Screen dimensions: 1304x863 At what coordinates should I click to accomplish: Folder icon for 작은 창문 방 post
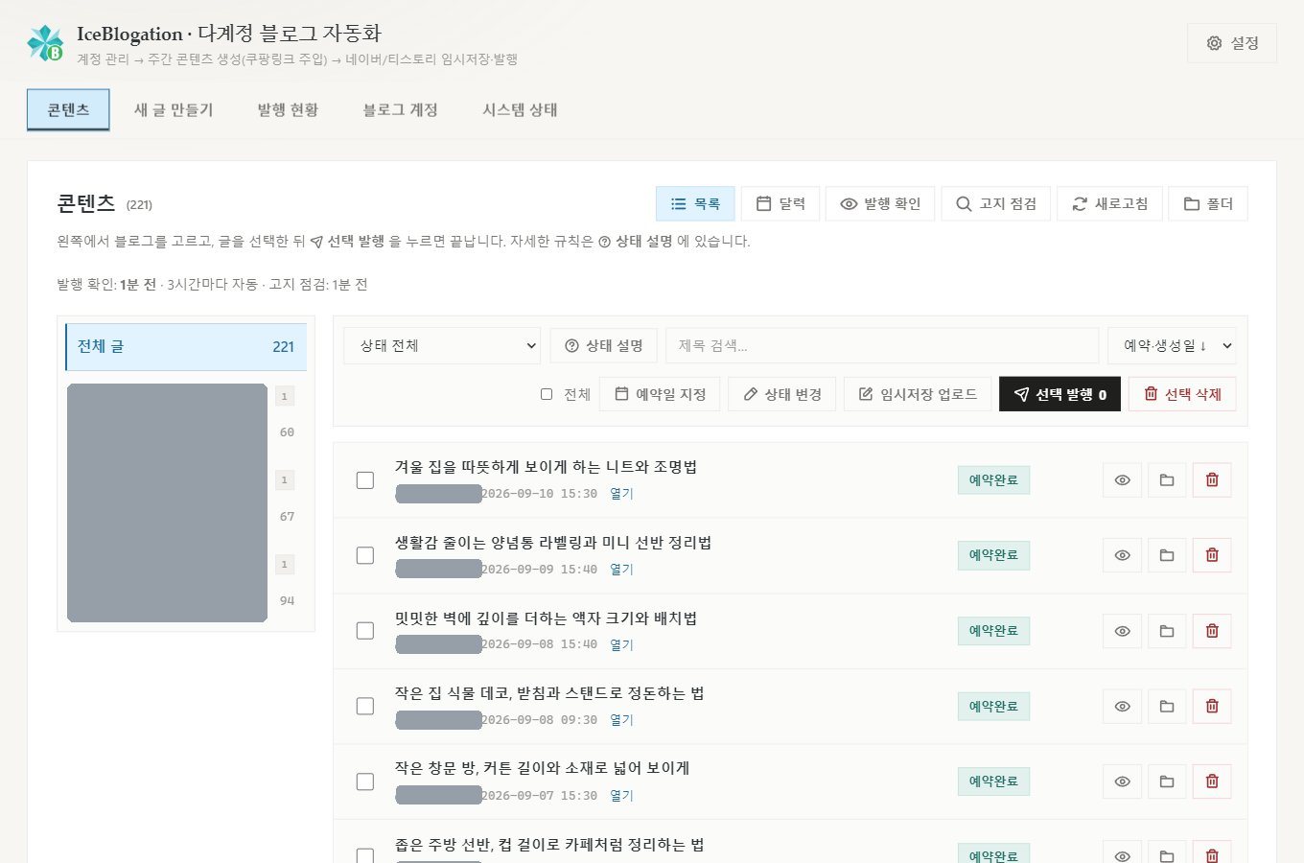(1167, 781)
